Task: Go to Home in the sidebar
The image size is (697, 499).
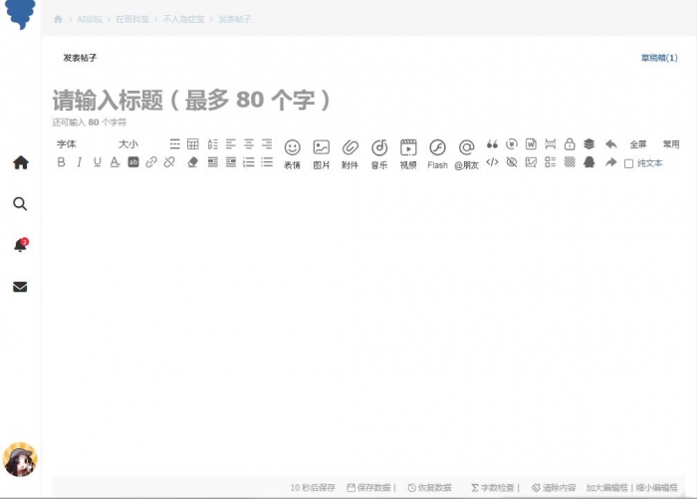Action: (x=21, y=162)
